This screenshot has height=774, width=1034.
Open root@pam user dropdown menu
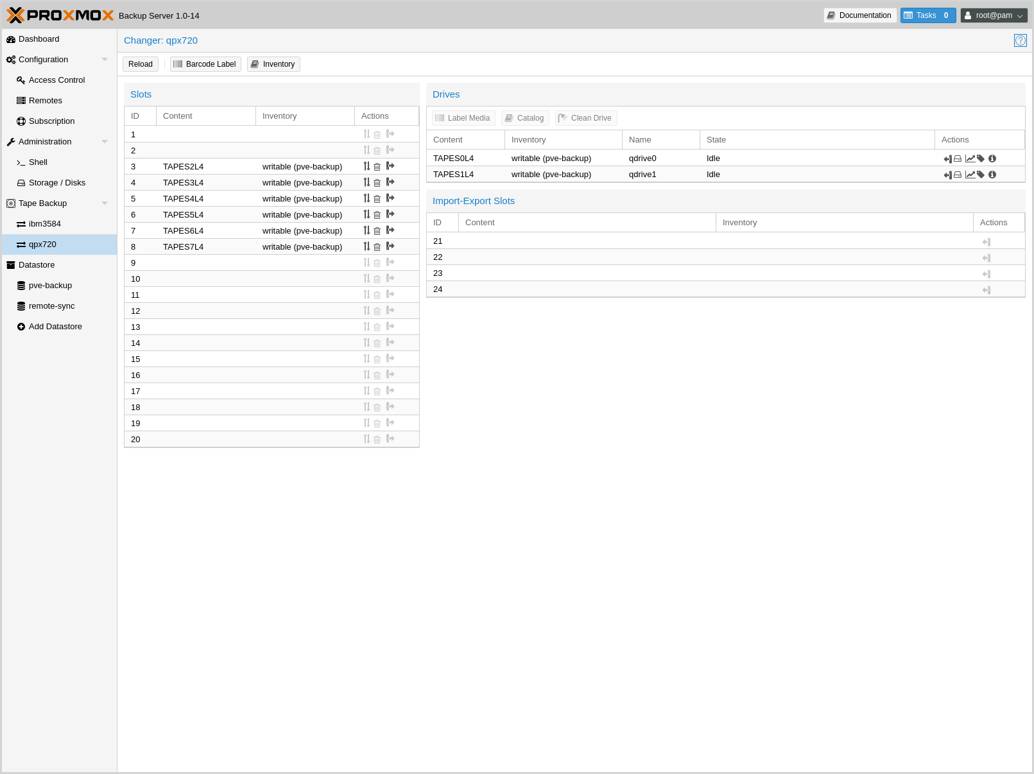(x=994, y=15)
